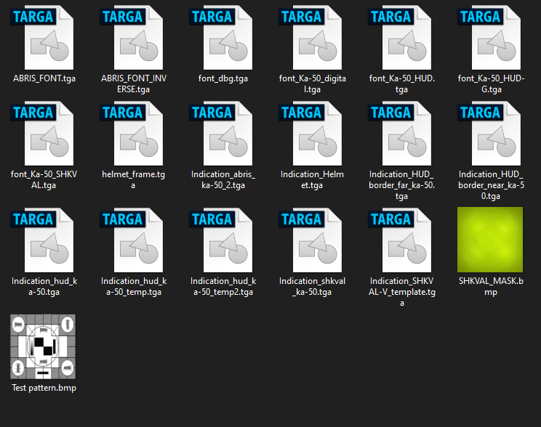This screenshot has width=541, height=427.
Task: Click the Indication_Helmet.tga file icon
Action: point(310,133)
